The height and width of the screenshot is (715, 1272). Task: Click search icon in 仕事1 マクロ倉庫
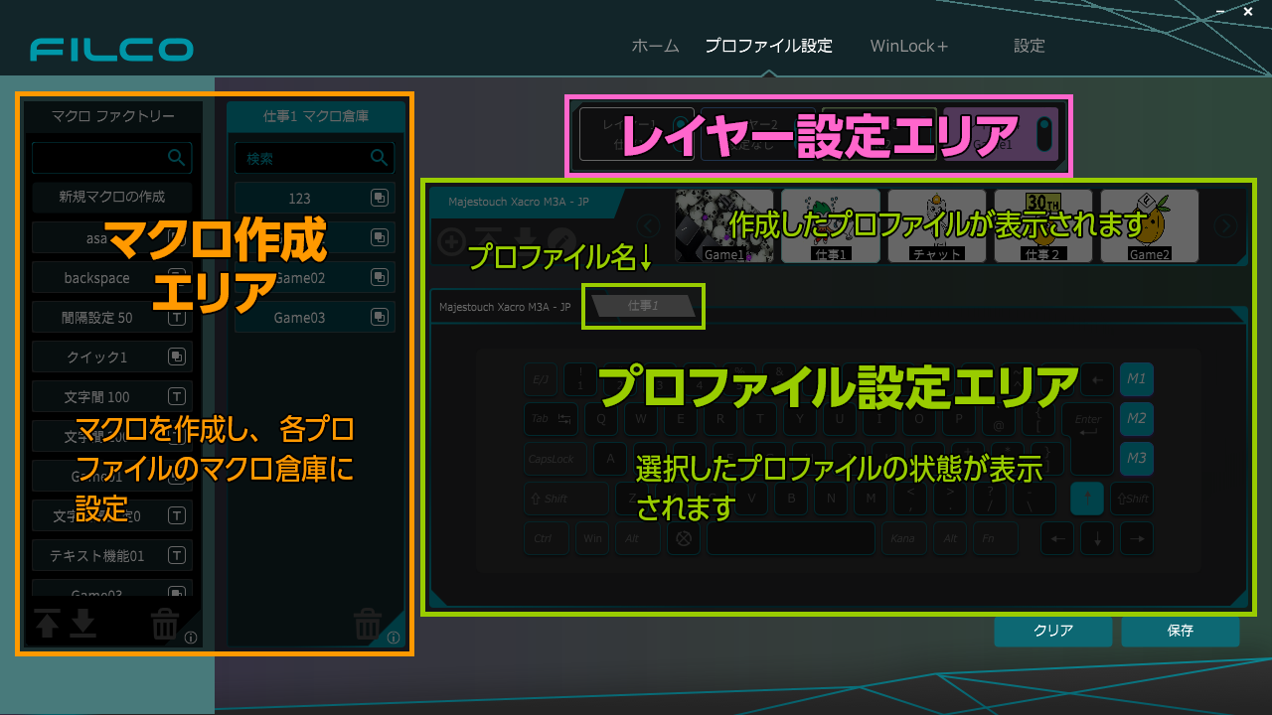pyautogui.click(x=379, y=157)
